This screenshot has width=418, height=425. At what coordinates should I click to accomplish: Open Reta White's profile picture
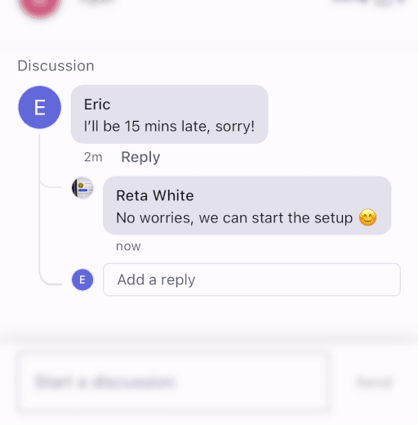[x=82, y=188]
